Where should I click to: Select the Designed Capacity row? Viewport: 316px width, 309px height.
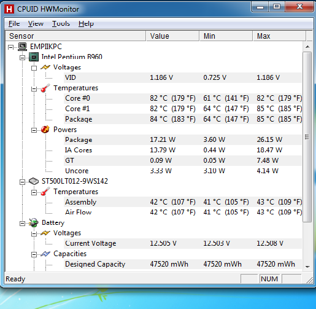click(x=183, y=264)
